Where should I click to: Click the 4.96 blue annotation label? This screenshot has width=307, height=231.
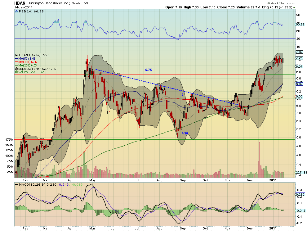[185, 133]
